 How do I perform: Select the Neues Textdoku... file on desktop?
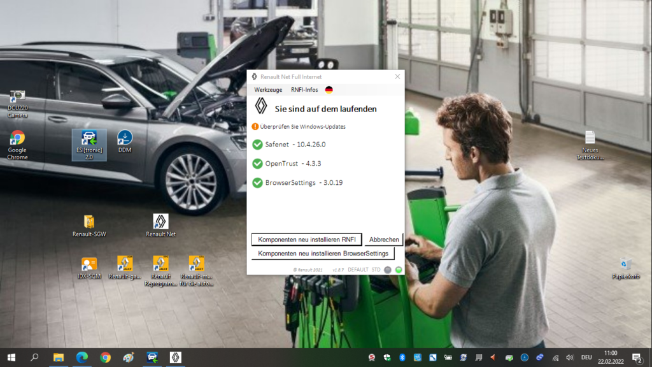590,145
